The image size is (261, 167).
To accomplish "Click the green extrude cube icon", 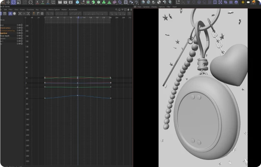I will pyautogui.click(x=93, y=2).
